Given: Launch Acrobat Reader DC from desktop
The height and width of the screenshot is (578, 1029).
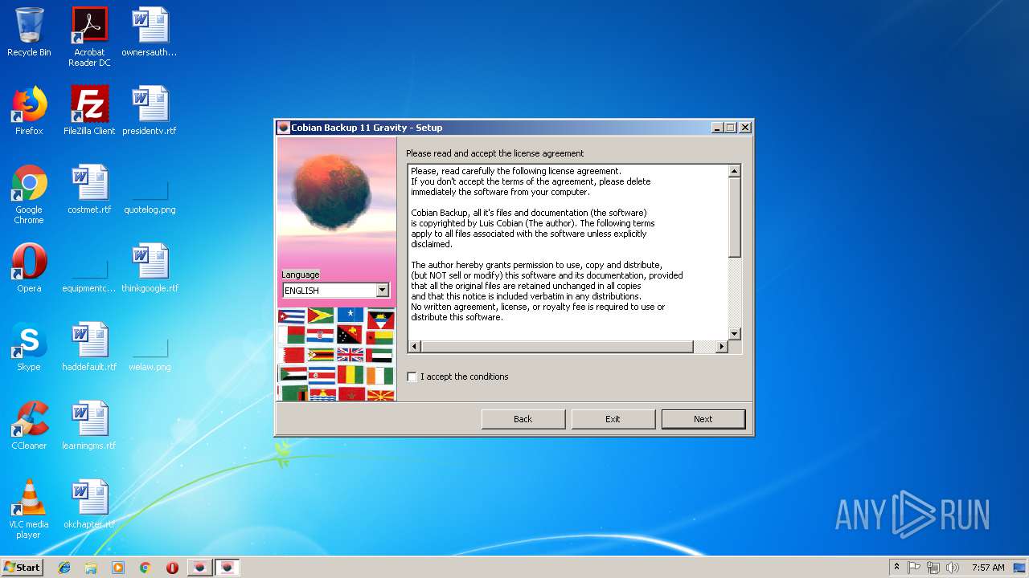Looking at the screenshot, I should 89,37.
